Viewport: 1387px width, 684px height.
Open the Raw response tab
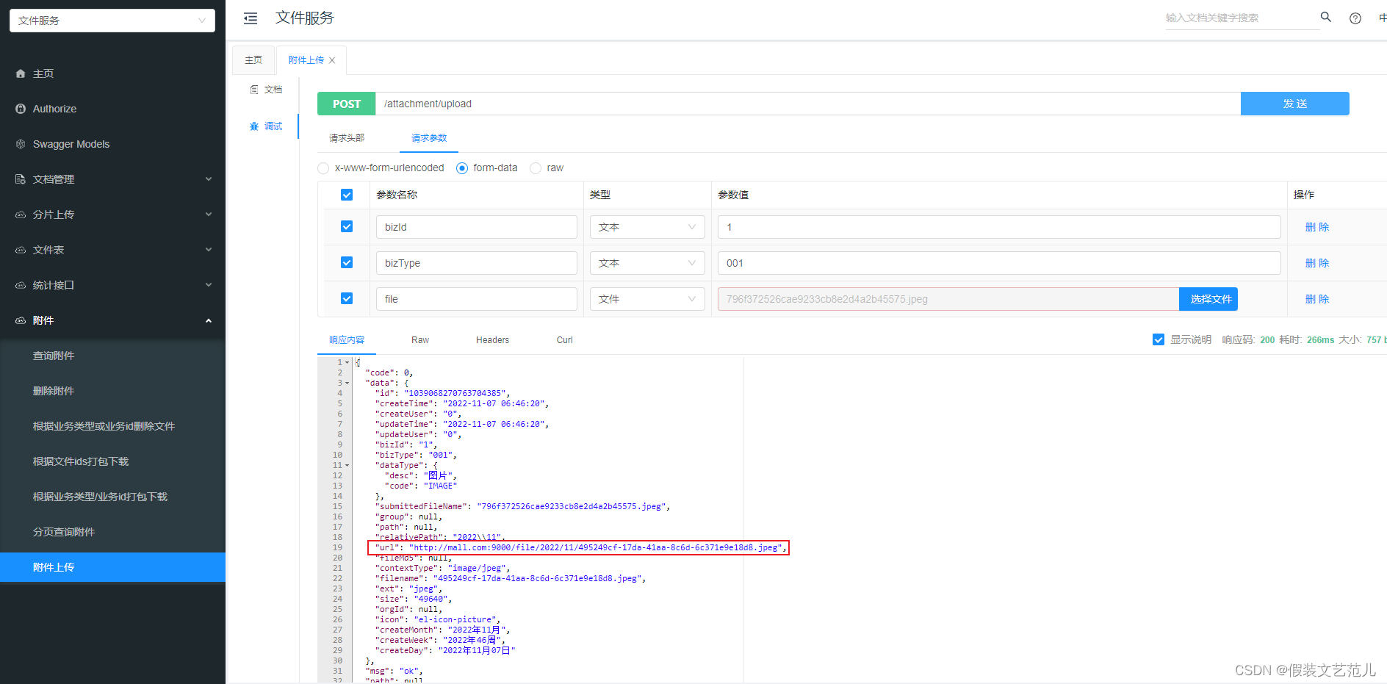click(420, 340)
